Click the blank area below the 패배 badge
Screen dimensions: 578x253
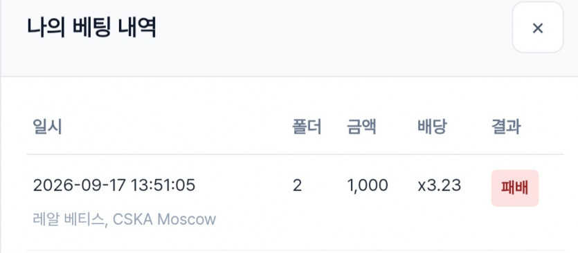515,227
